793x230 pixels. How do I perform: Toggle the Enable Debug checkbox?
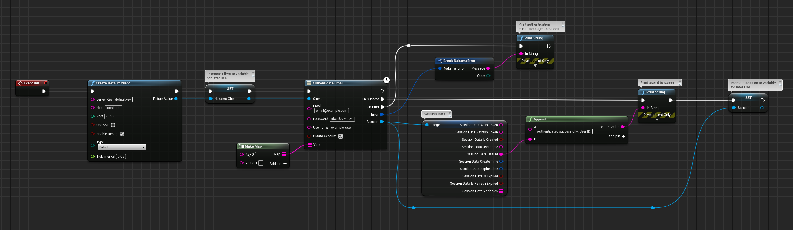(122, 134)
